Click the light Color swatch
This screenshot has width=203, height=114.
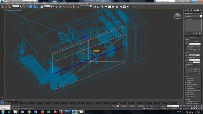click(x=196, y=62)
